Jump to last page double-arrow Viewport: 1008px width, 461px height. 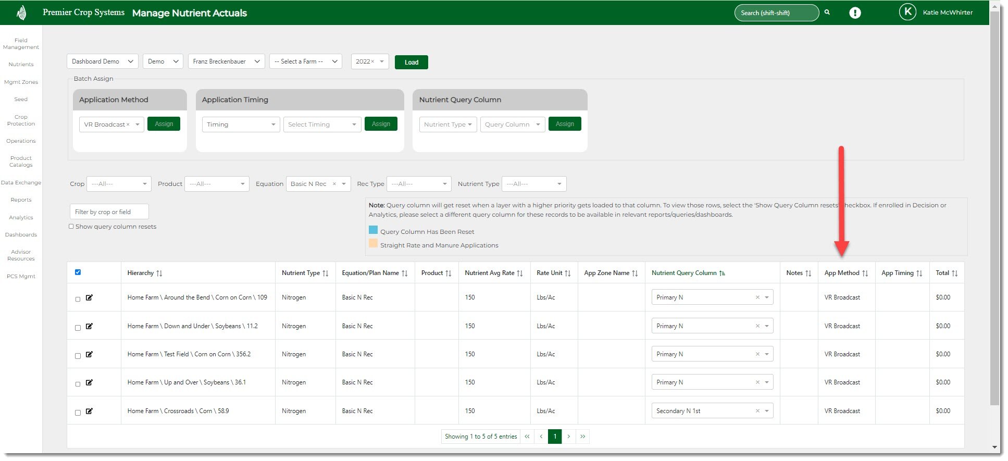point(582,437)
